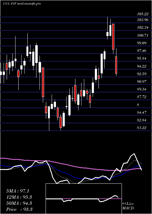The image size is (152, 214).
Task: Select the 94.22 price axis label
Action: (x=142, y=66)
